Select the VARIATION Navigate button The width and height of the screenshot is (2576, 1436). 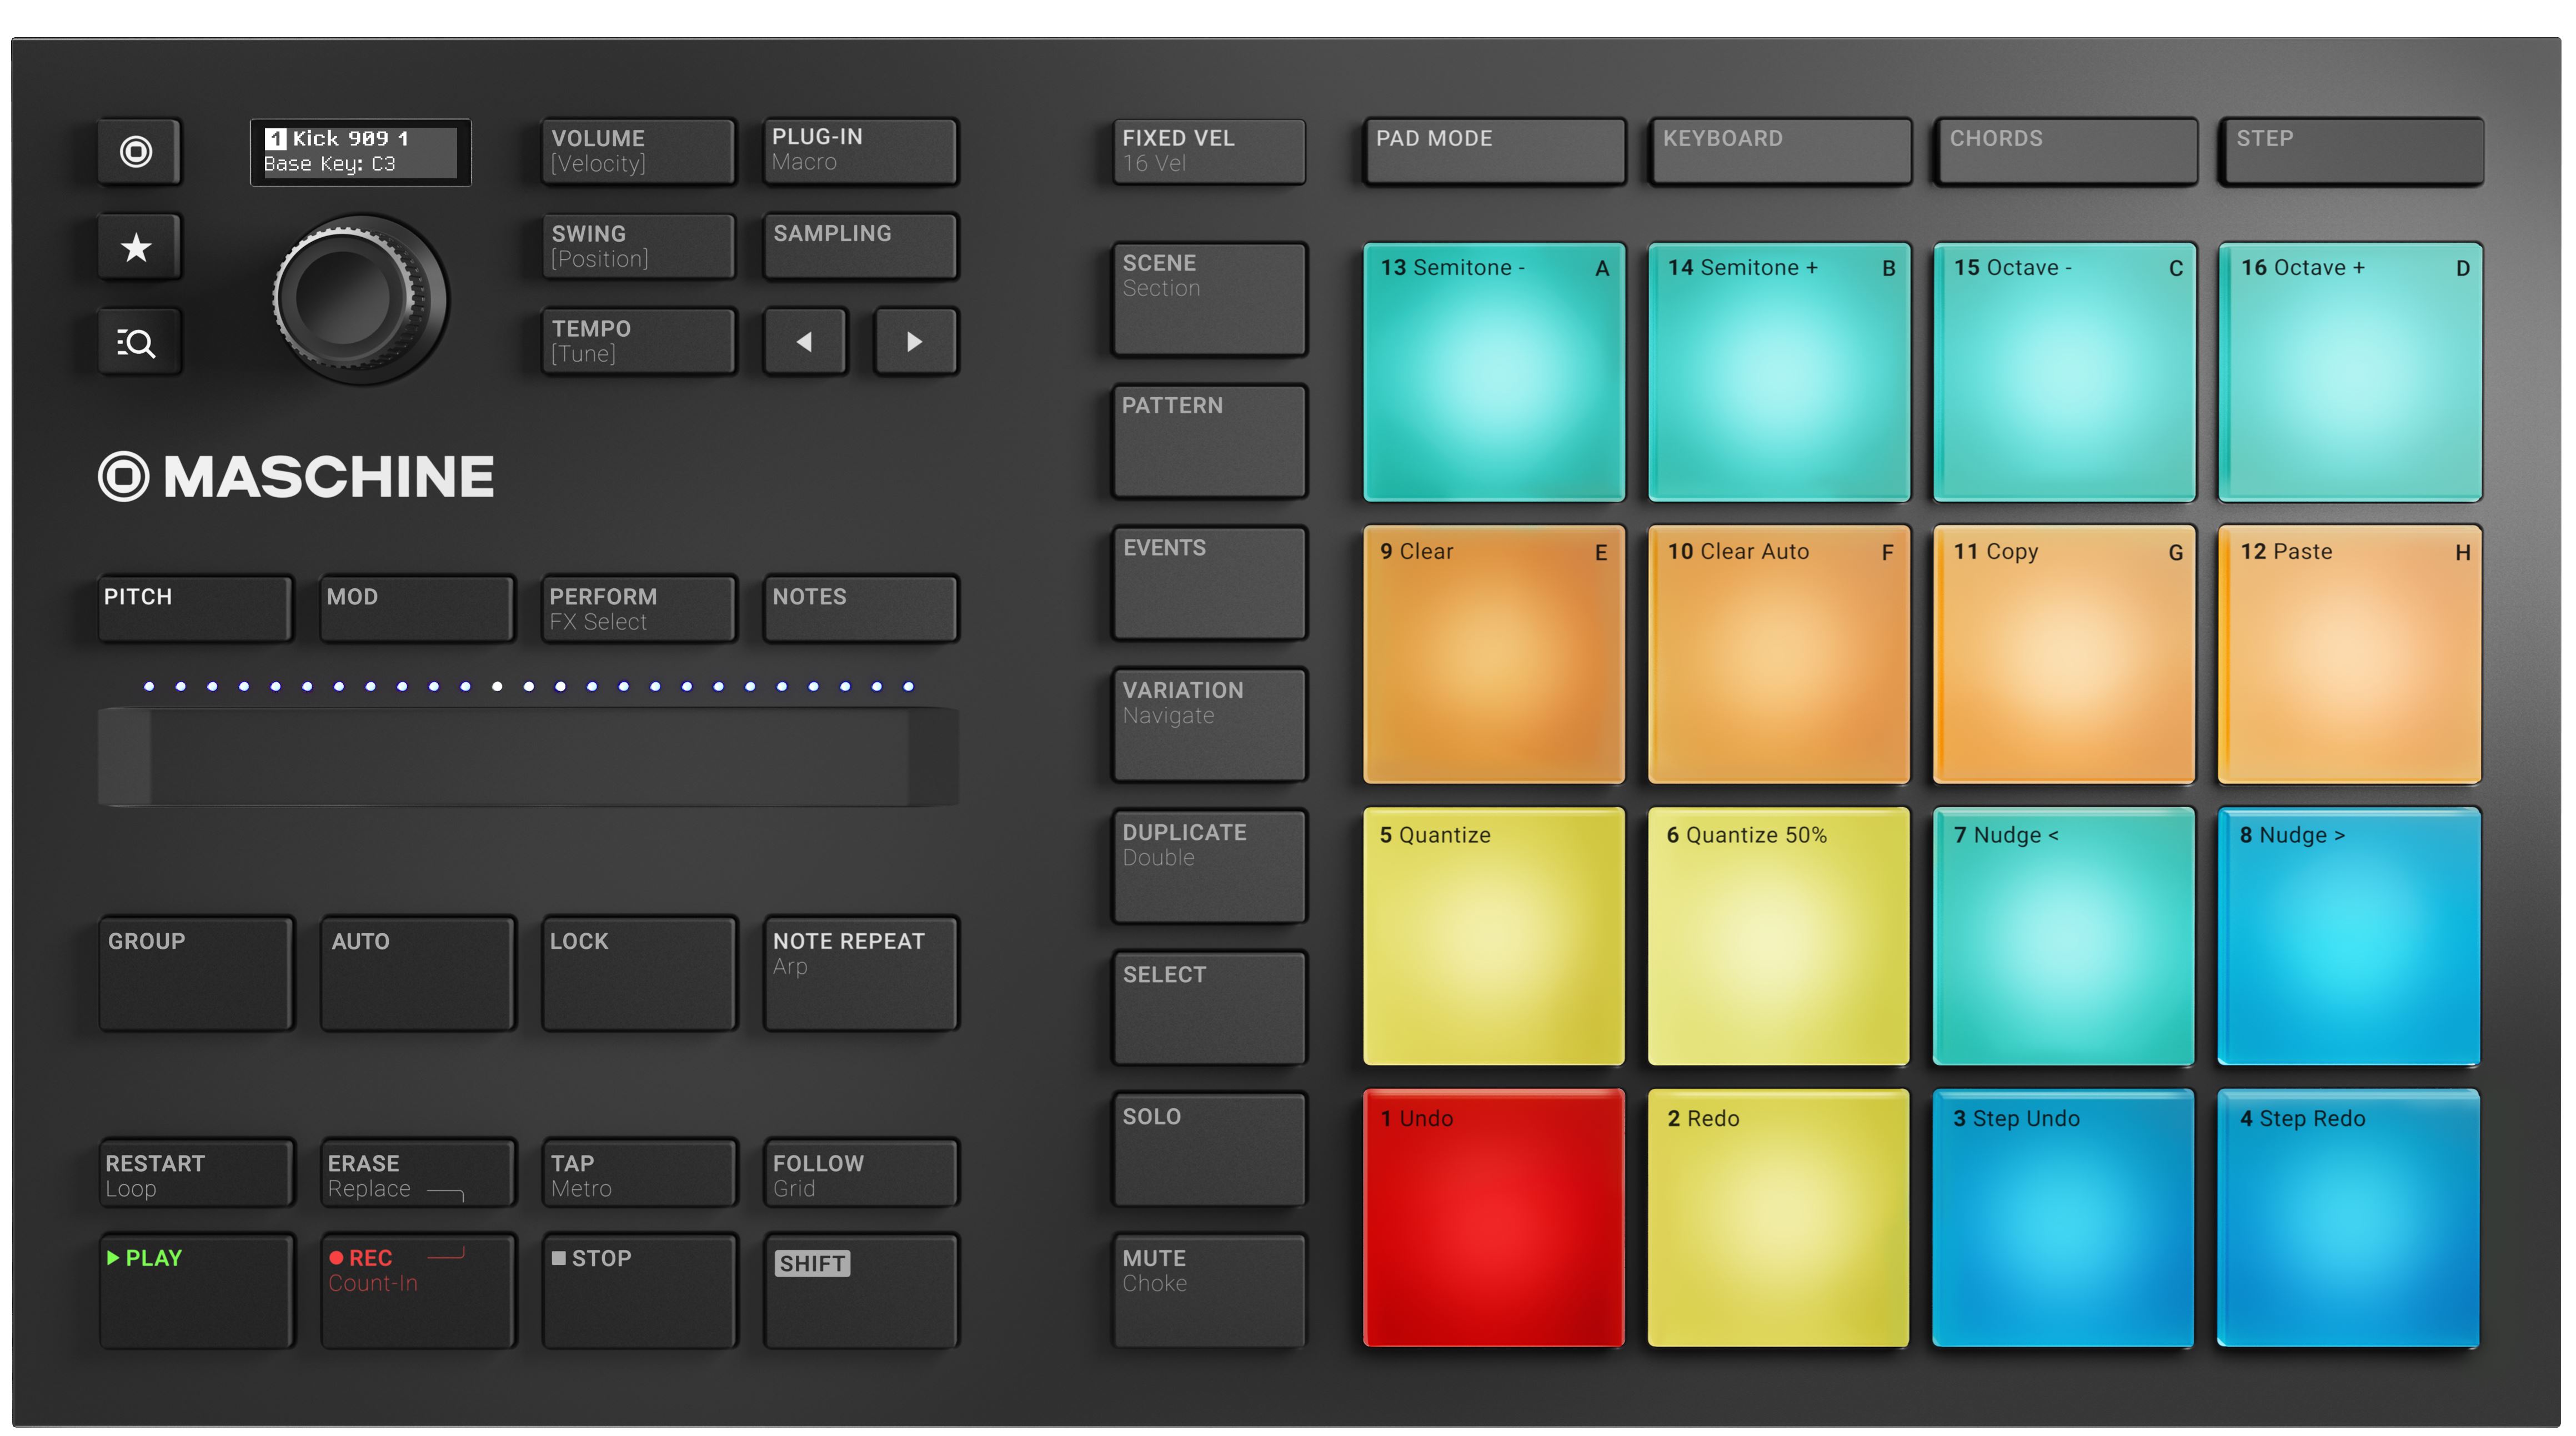coord(1209,726)
